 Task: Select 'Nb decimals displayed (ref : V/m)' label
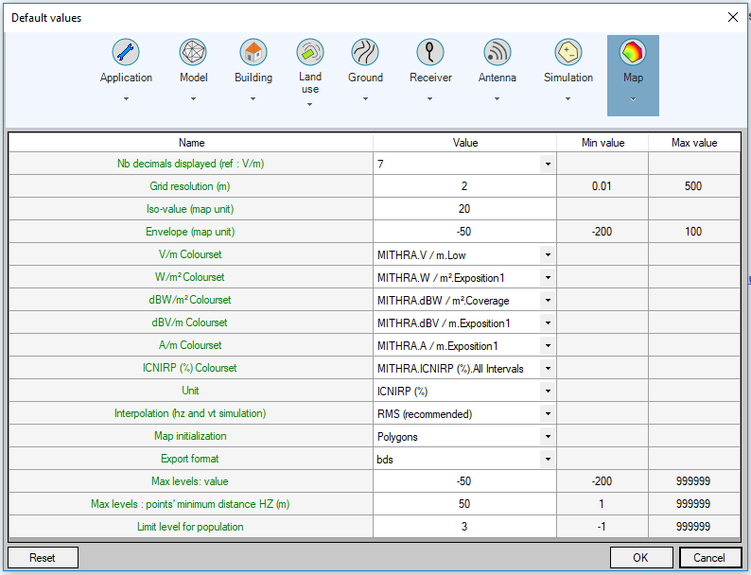(x=191, y=164)
